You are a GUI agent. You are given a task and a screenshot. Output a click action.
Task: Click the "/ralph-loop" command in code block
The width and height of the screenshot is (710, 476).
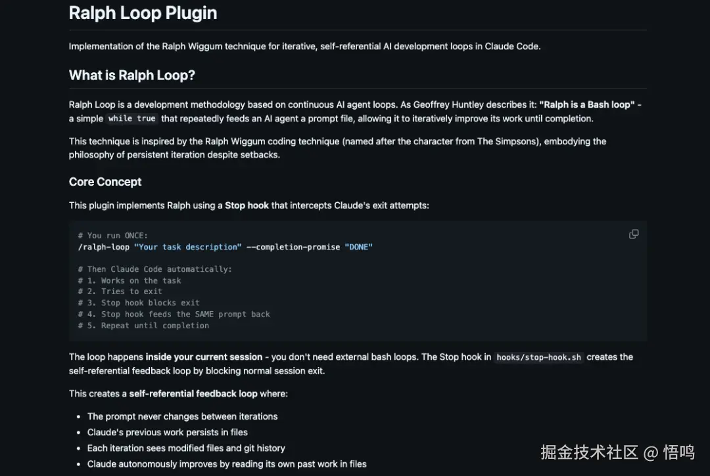pyautogui.click(x=104, y=247)
